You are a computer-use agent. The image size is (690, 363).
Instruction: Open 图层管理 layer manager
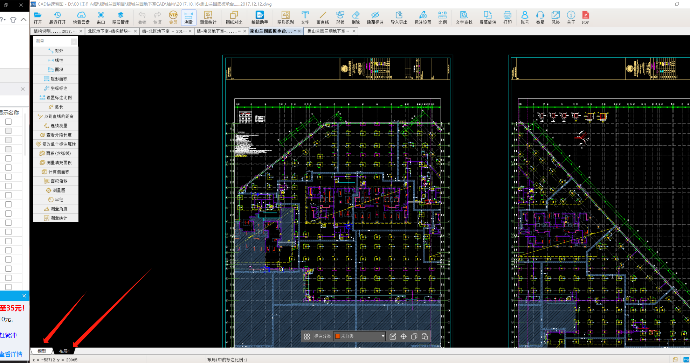(x=120, y=18)
